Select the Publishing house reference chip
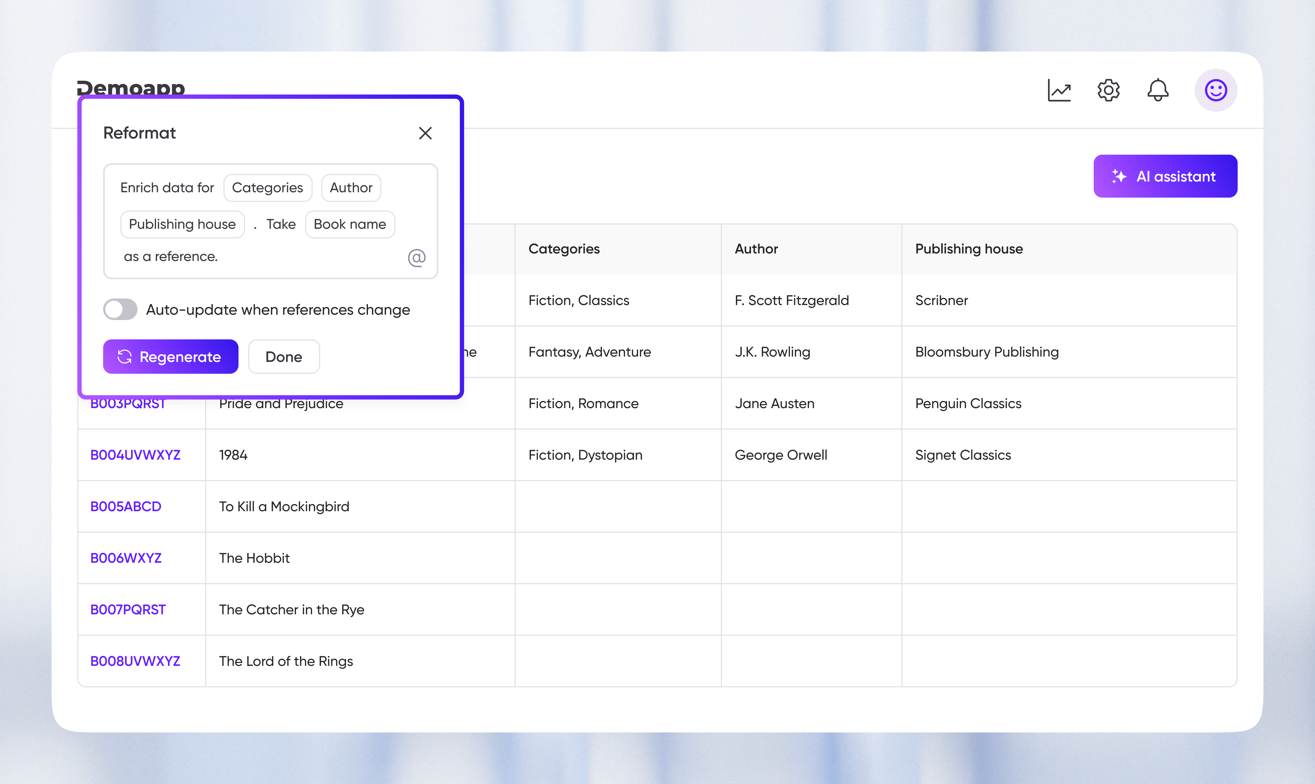This screenshot has width=1315, height=784. click(182, 224)
